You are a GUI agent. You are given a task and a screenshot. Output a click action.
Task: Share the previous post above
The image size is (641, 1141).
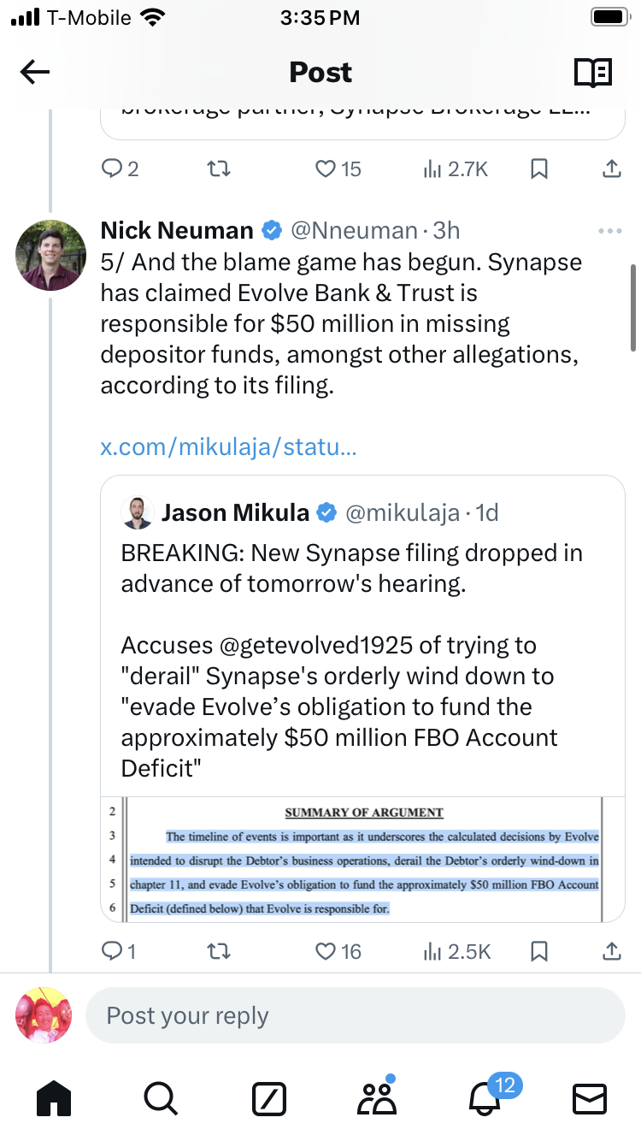pyautogui.click(x=611, y=169)
